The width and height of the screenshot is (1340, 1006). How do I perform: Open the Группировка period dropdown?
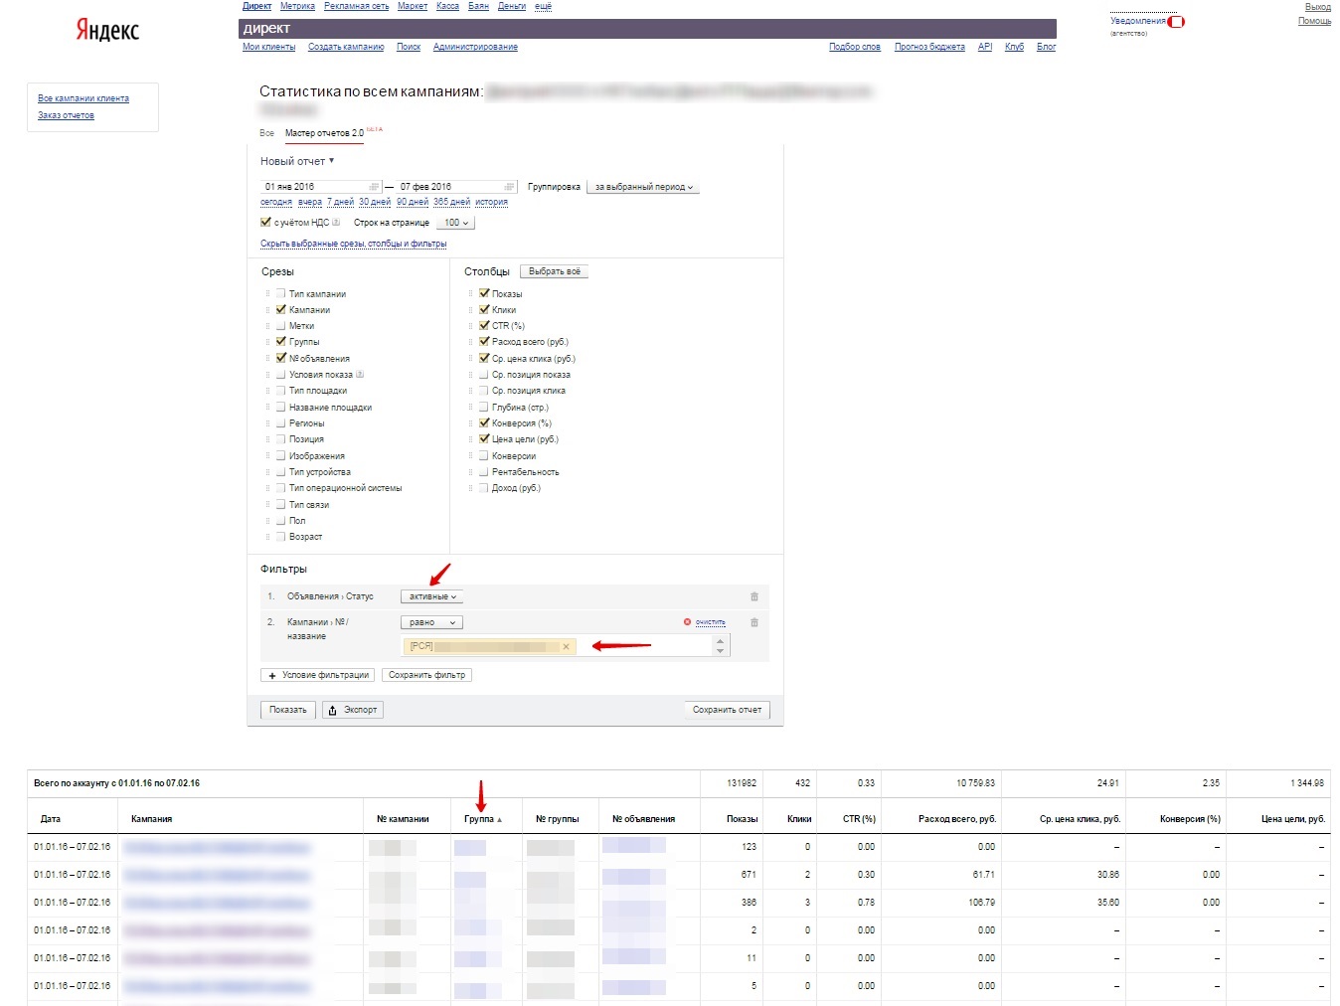pos(643,187)
